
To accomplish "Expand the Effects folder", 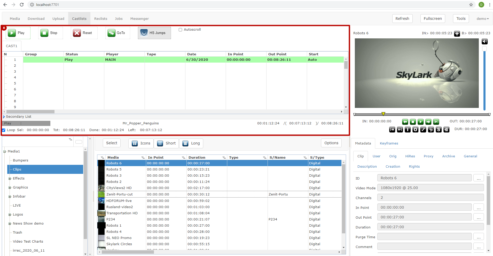I will click(10, 178).
